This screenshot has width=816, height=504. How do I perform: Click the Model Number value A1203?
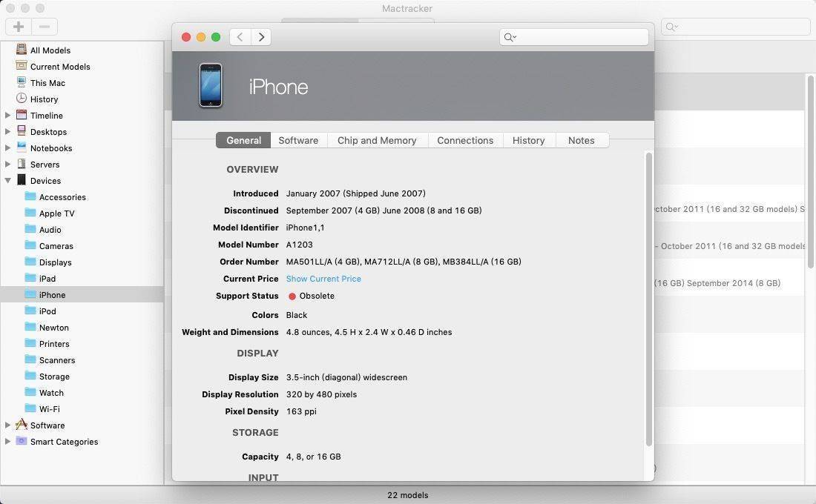click(299, 245)
